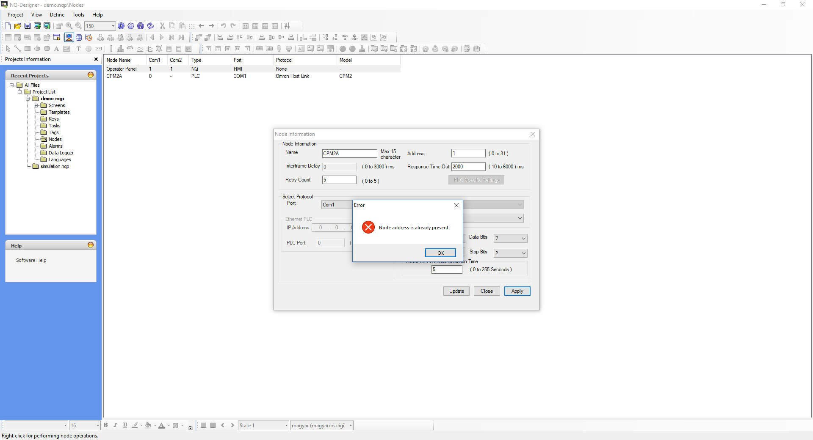Open the Help menu
This screenshot has width=813, height=440.
pyautogui.click(x=97, y=15)
